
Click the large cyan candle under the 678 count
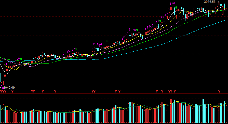175,12
